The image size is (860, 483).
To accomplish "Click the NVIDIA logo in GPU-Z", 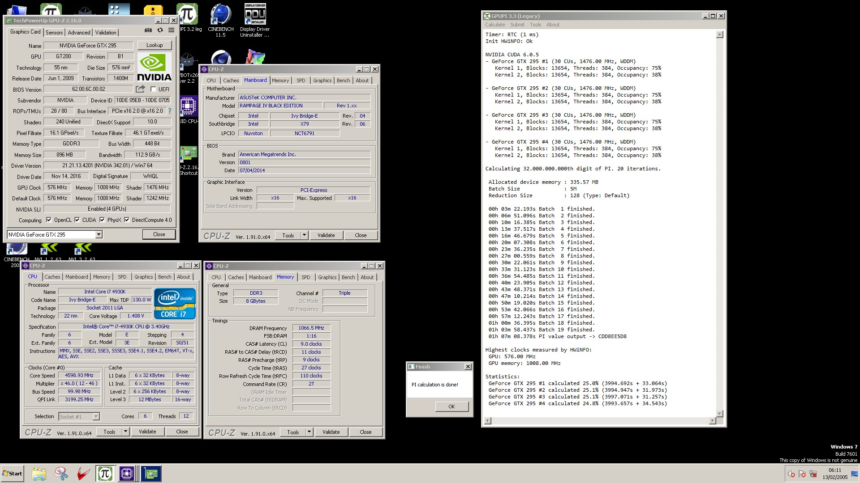I will [x=154, y=67].
